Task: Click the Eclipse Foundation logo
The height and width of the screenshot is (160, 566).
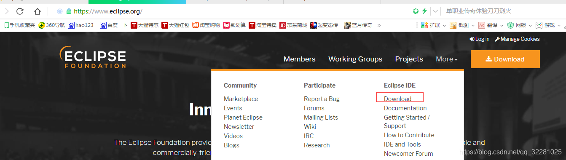Action: pos(93,57)
